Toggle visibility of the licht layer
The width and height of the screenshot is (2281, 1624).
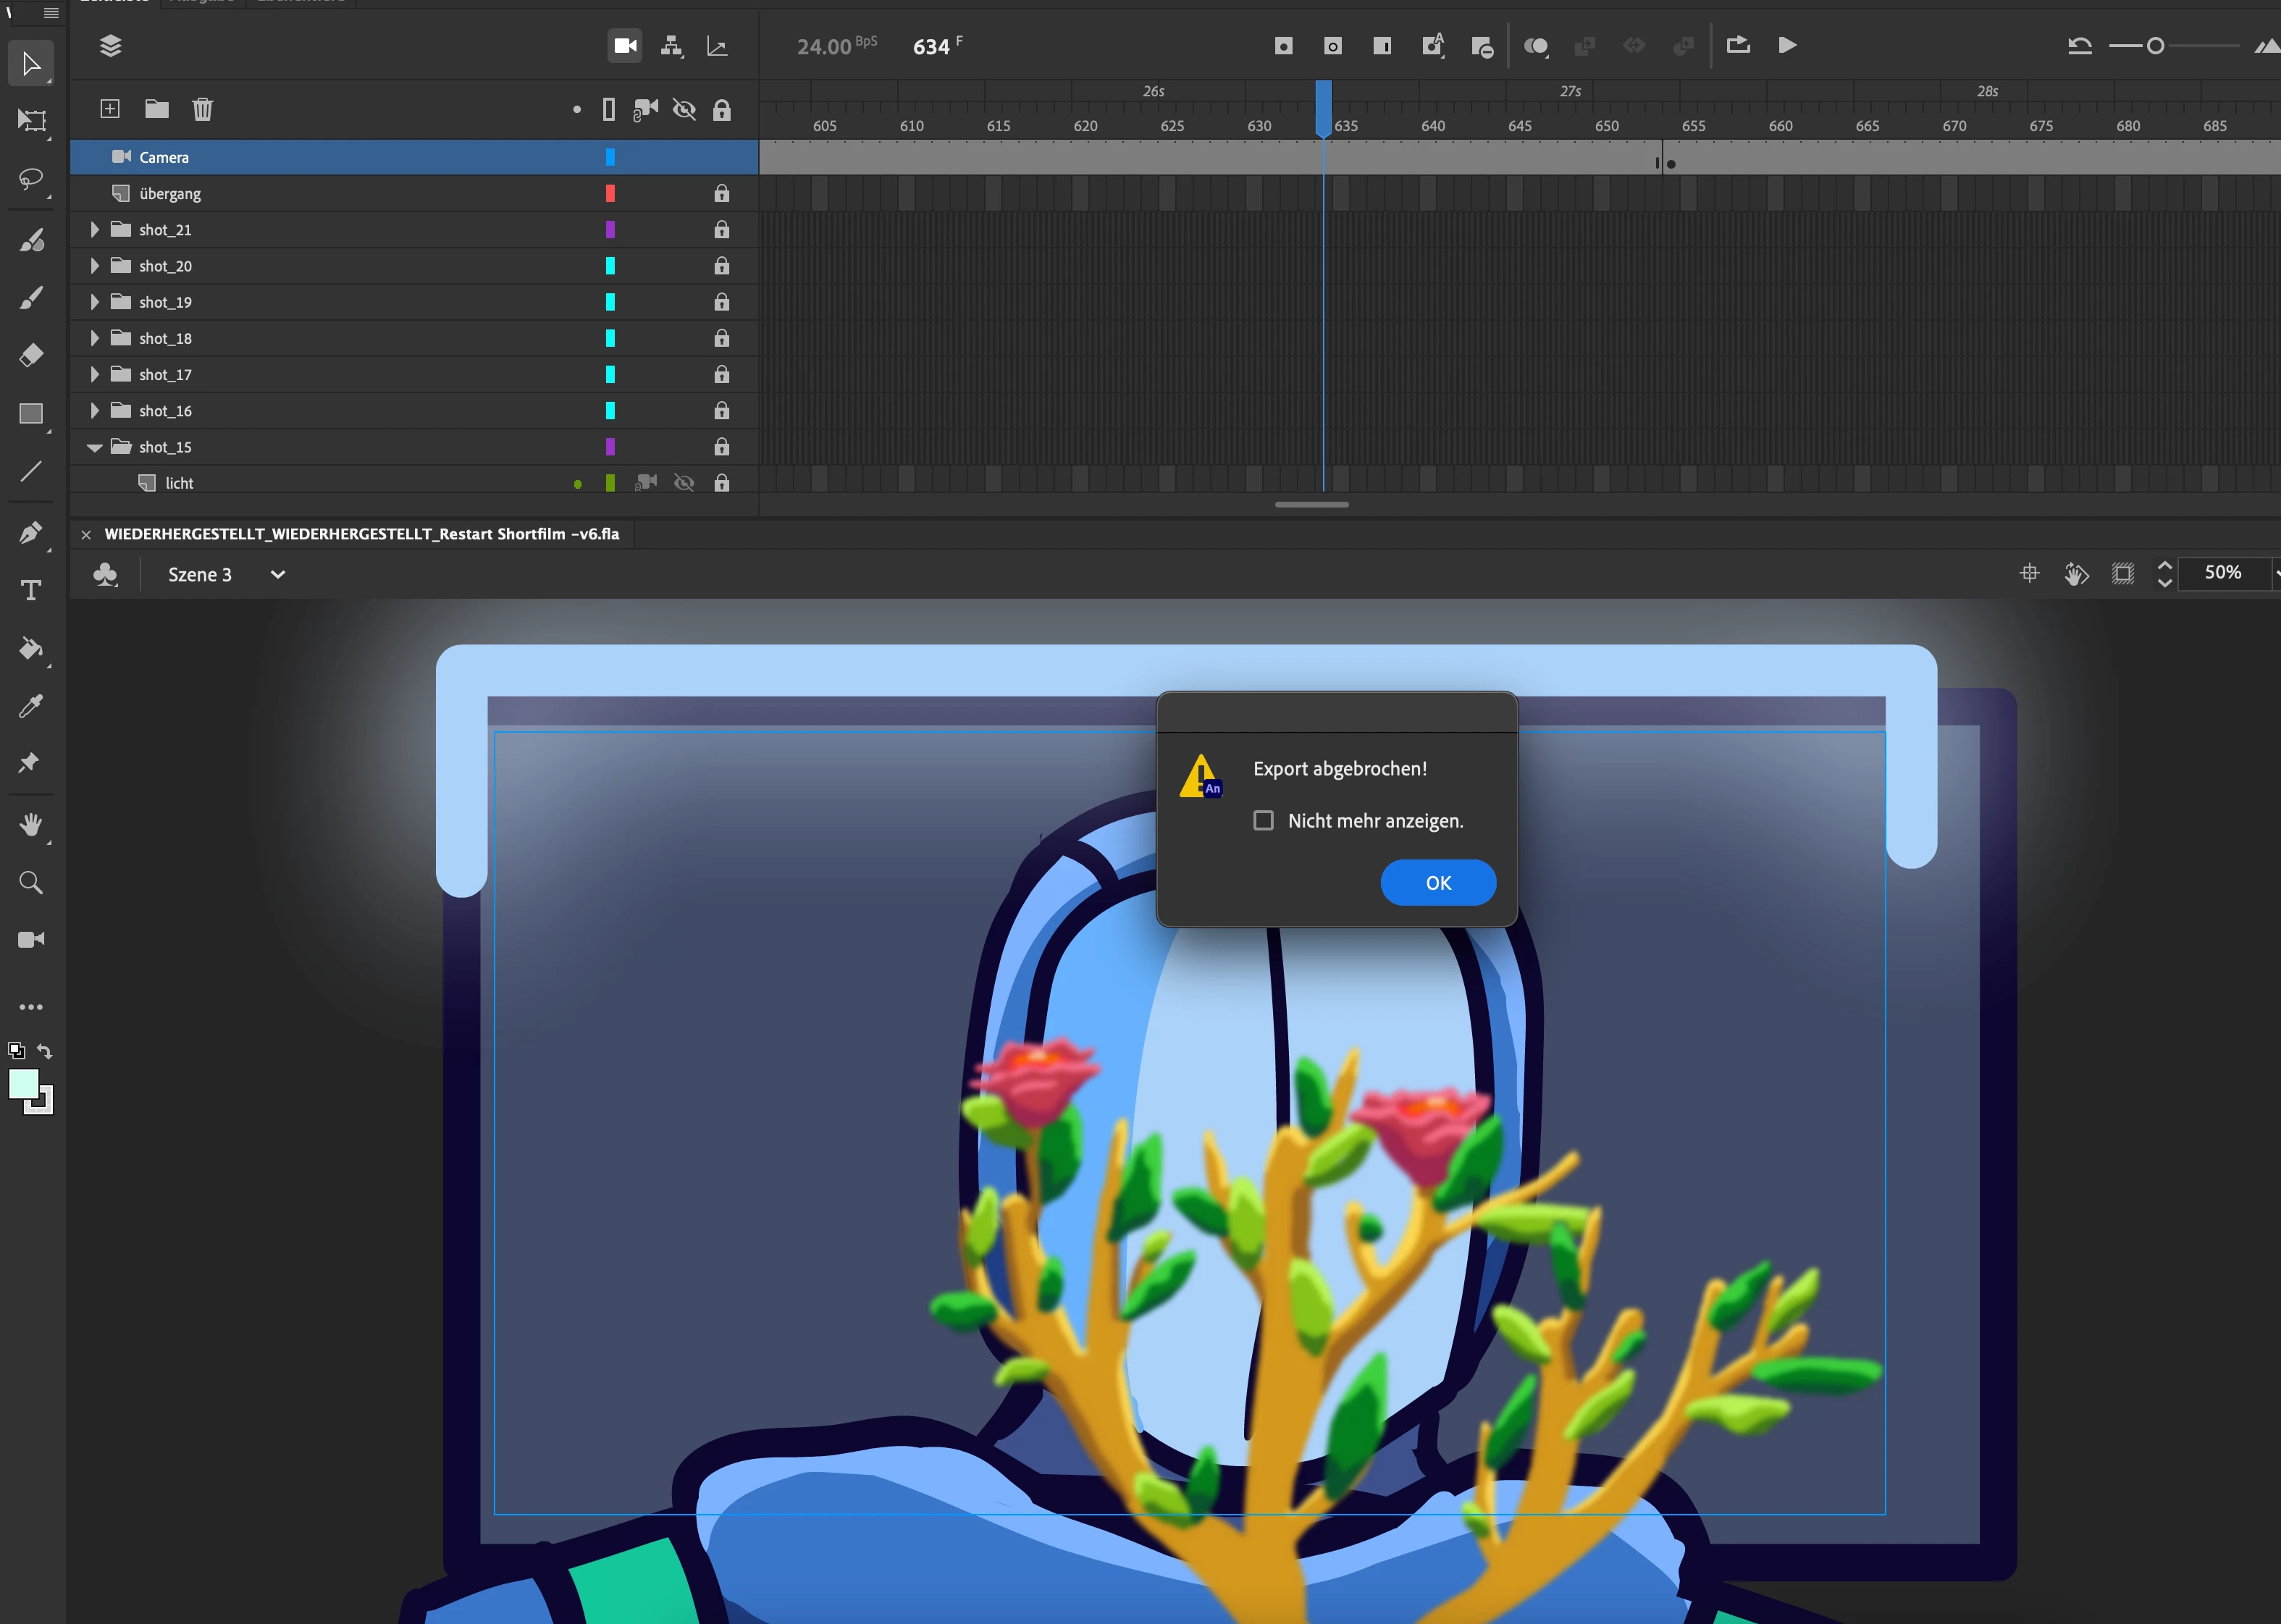(684, 483)
